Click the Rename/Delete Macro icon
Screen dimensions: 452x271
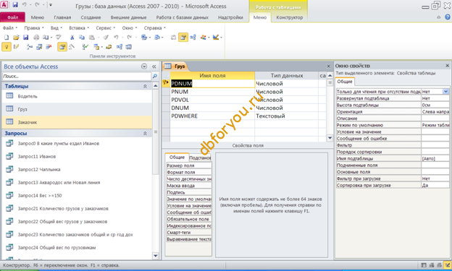[x=109, y=47]
